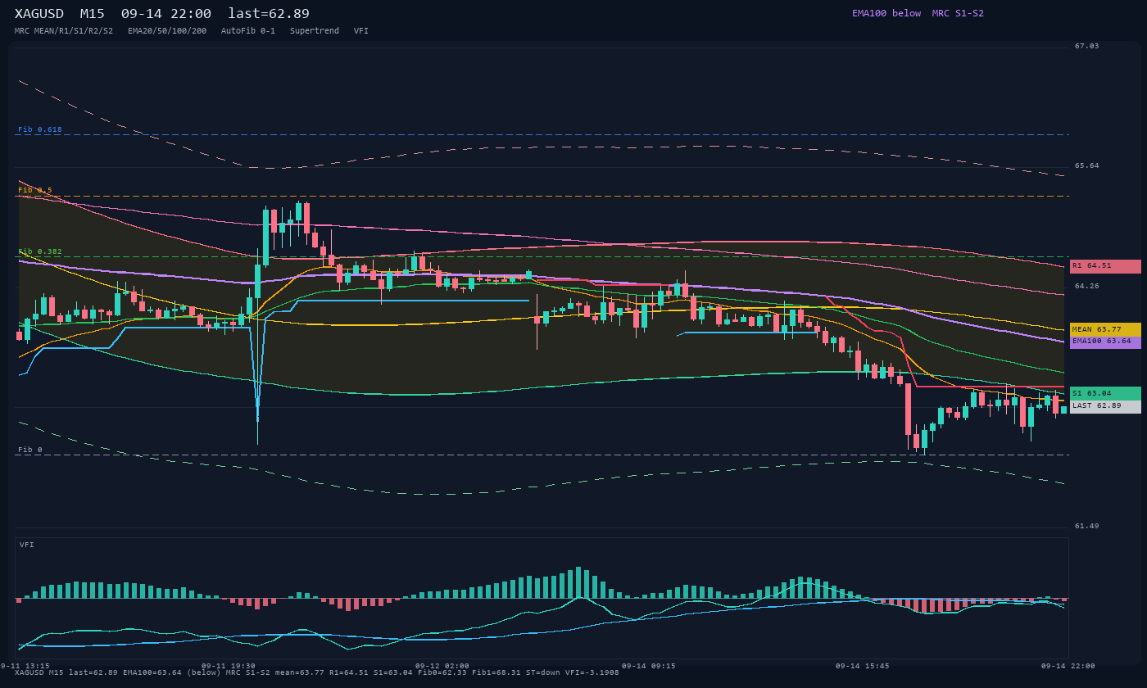Select the Fib 0.5 level label

coord(35,190)
